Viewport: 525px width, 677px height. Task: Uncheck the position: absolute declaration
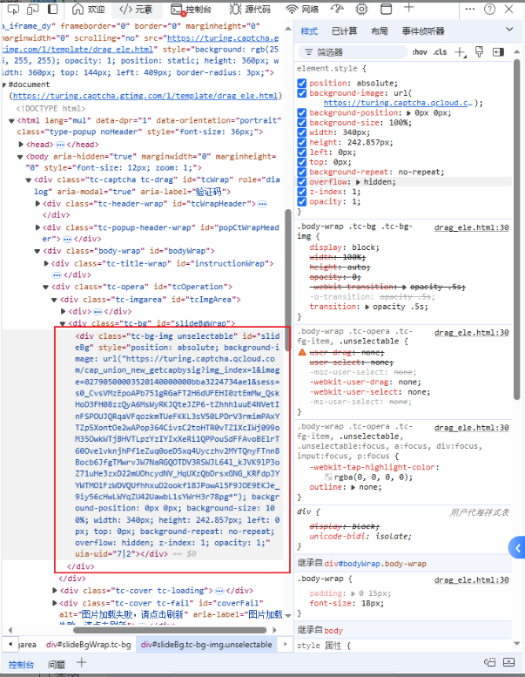point(302,83)
